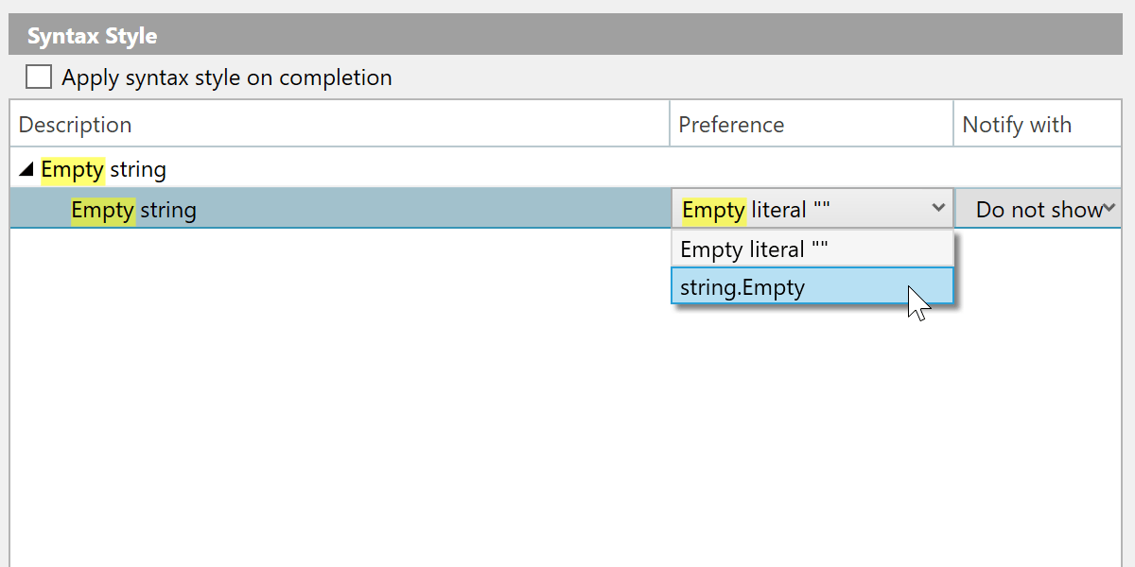Click the 'Apply syntax style on completion' label

point(227,77)
